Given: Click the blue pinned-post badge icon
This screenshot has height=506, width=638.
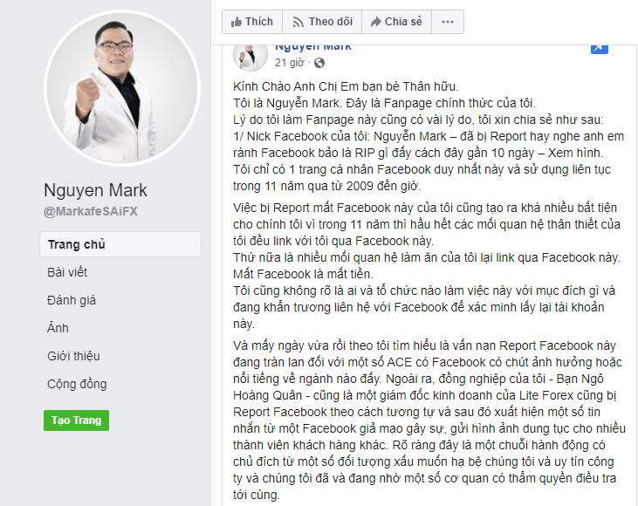Looking at the screenshot, I should [x=600, y=48].
